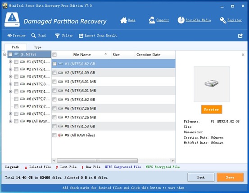This screenshot has height=193, width=249.
Task: Click raw-file drive icon of #9 (All RAW Files)
Action: tap(60, 135)
